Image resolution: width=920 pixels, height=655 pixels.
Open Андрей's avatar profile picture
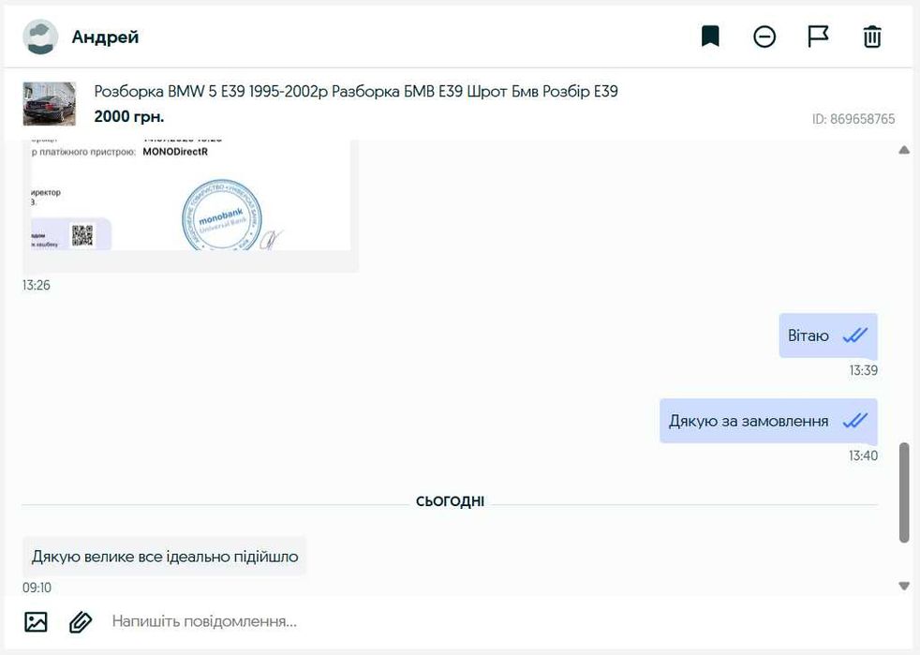click(x=40, y=37)
